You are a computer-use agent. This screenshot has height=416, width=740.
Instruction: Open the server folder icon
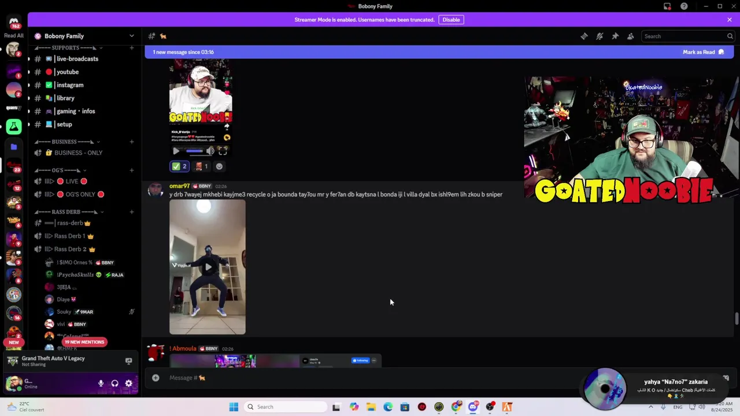point(14,147)
